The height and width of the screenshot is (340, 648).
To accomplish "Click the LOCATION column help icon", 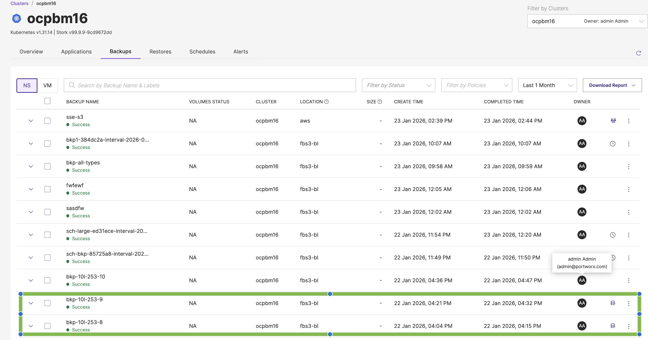I will pyautogui.click(x=326, y=102).
